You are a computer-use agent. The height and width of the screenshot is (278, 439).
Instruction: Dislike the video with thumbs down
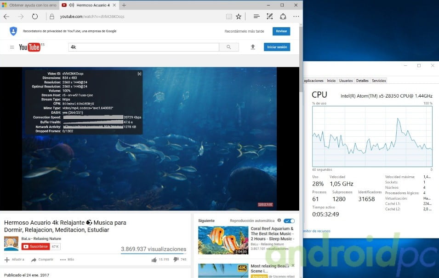[x=177, y=260]
